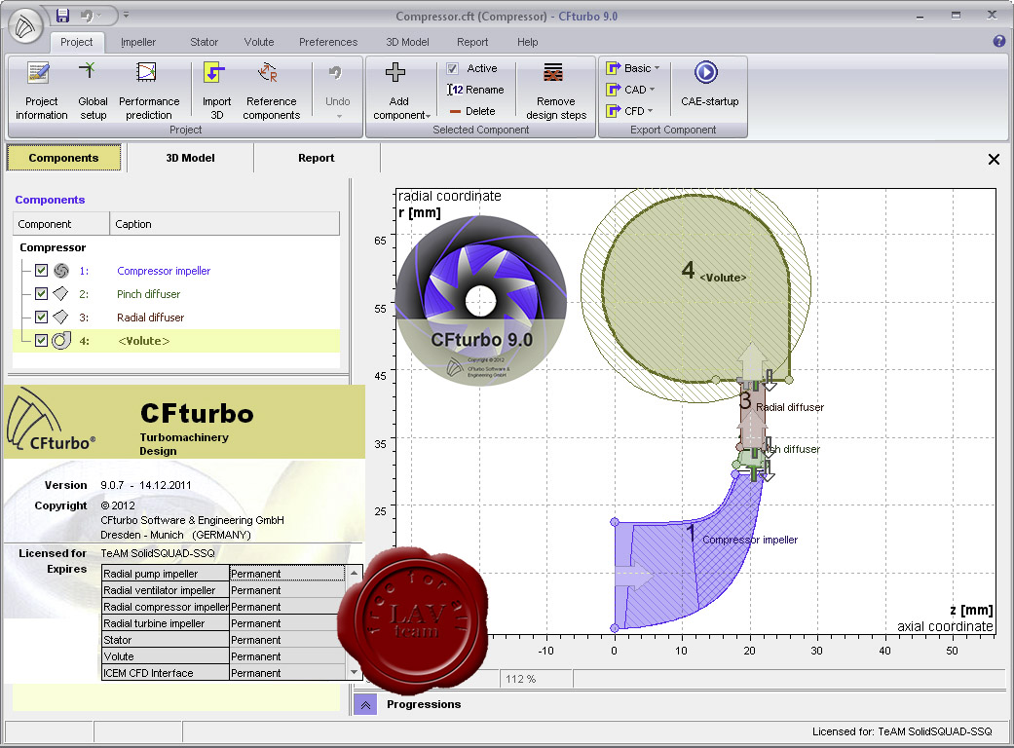Click the Save icon in title bar
1014x748 pixels.
62,16
